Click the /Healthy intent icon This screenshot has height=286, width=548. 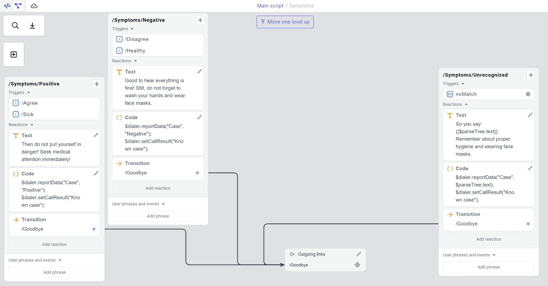(119, 51)
